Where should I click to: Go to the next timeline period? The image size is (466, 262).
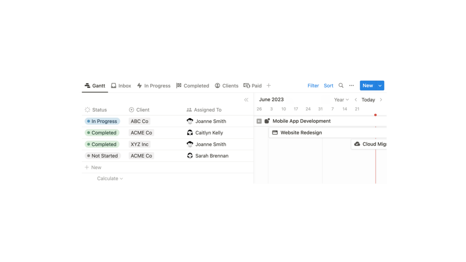pyautogui.click(x=381, y=100)
